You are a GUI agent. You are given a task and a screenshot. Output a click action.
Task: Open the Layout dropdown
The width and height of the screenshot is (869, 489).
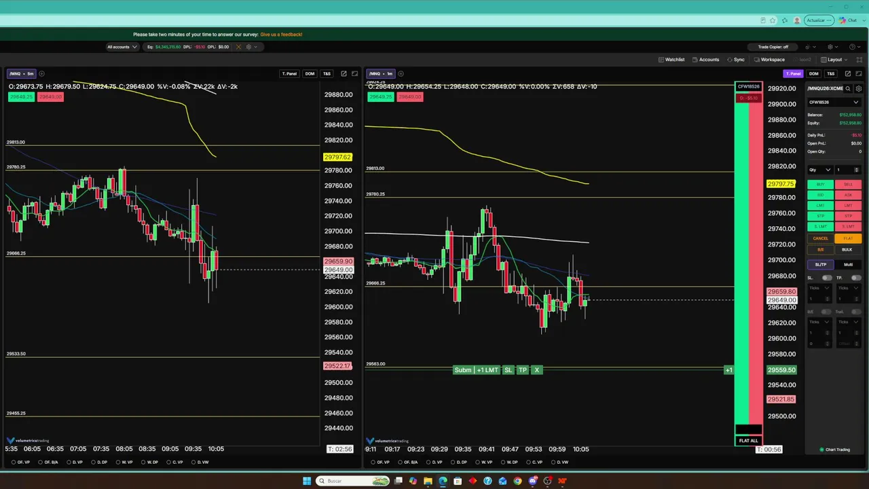834,60
